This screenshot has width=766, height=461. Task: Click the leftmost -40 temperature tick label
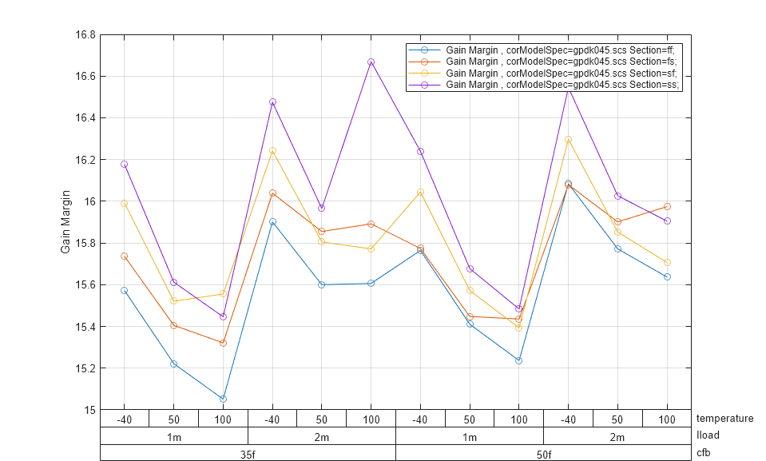pyautogui.click(x=124, y=419)
